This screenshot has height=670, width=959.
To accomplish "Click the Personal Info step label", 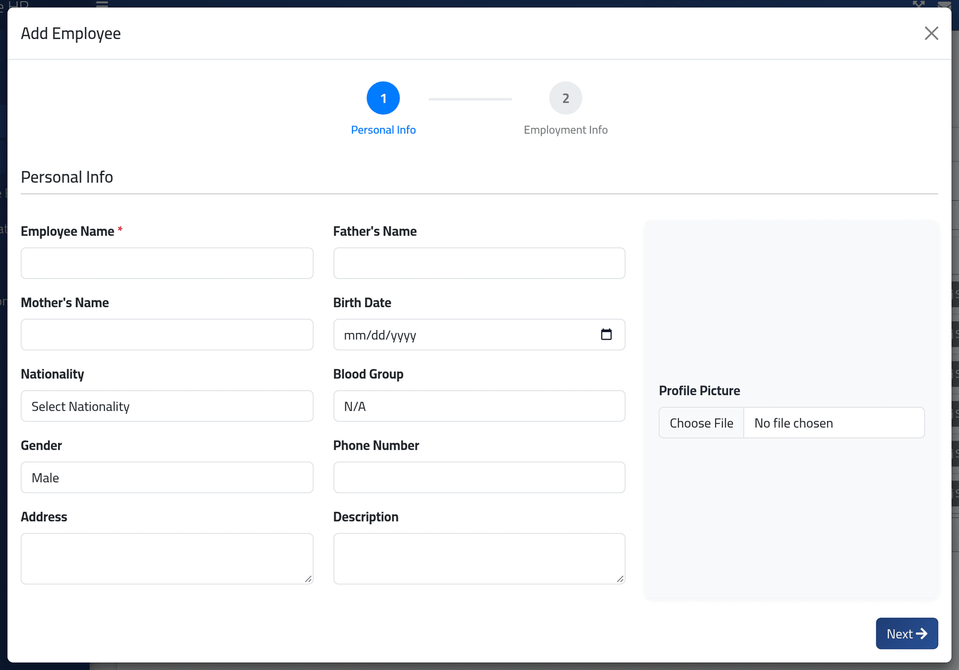I will pyautogui.click(x=383, y=130).
